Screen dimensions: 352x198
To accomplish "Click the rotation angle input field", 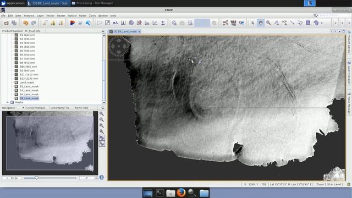I will click(x=87, y=178).
